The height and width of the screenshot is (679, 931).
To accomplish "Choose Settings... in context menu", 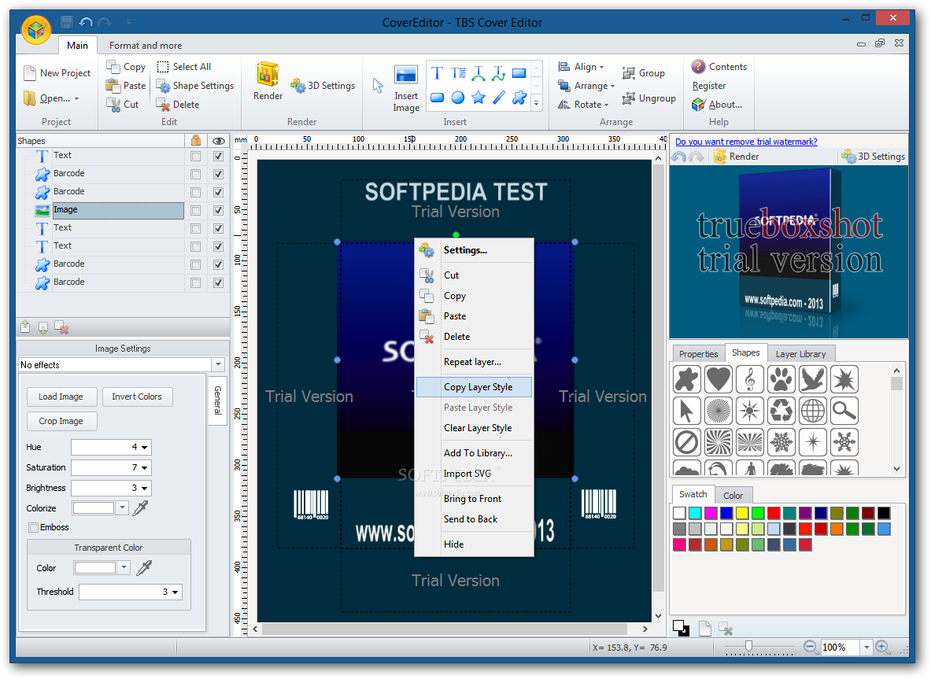I will [x=474, y=250].
